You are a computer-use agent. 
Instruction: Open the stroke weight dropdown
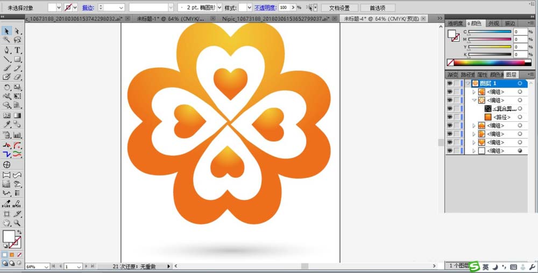(121, 7)
